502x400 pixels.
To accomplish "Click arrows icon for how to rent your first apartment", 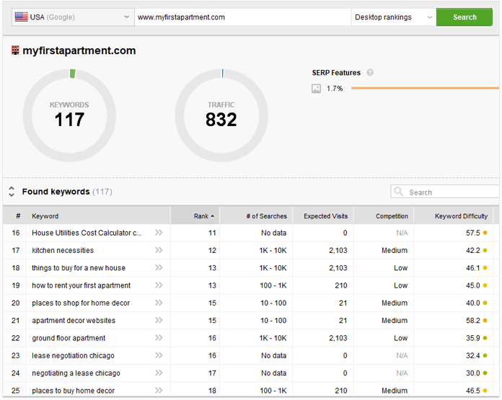I will 159,285.
